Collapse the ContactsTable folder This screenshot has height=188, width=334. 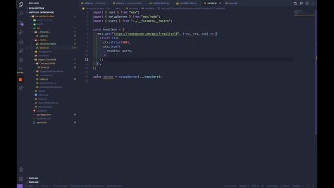tap(47, 64)
